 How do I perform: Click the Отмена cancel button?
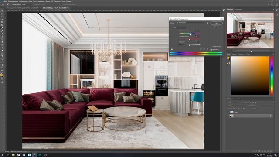216,27
